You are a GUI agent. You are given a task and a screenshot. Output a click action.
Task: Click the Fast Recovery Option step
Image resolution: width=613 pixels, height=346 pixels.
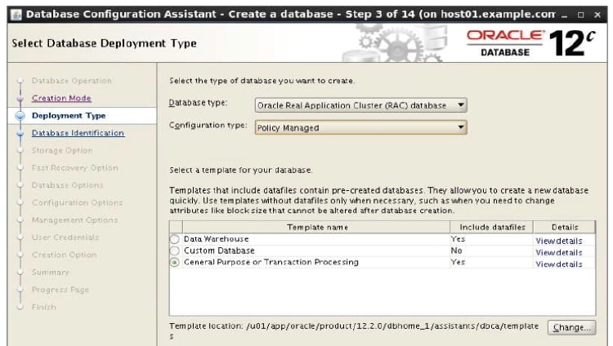74,168
